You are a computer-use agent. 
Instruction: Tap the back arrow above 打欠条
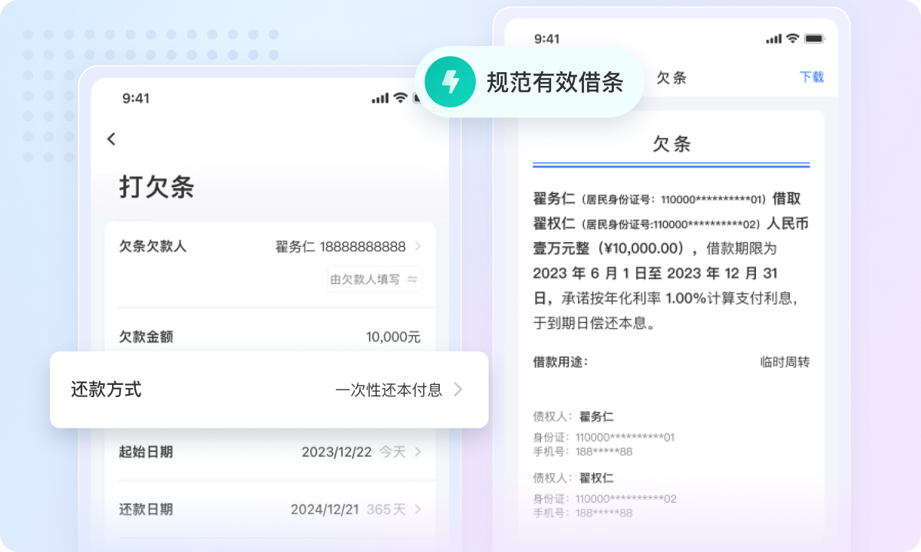111,139
